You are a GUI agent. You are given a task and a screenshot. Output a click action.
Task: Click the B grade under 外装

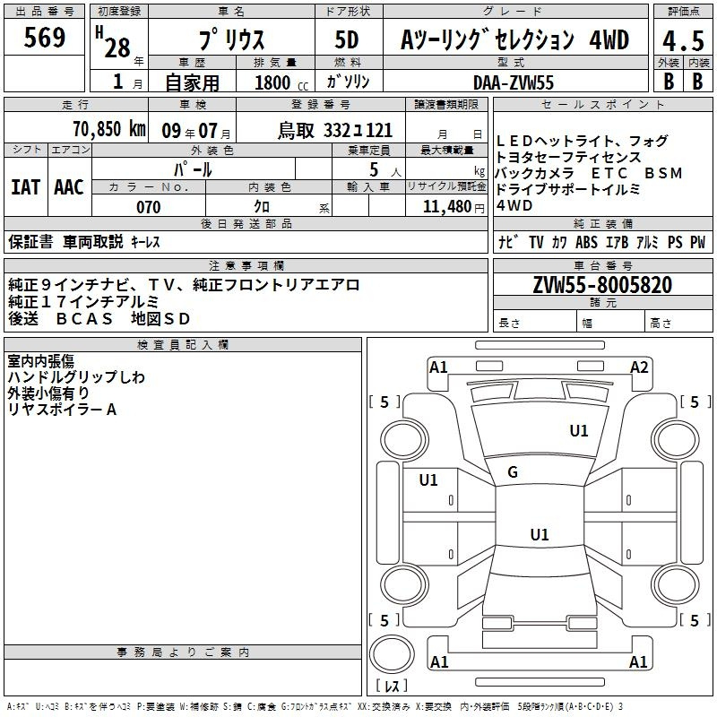click(x=669, y=82)
